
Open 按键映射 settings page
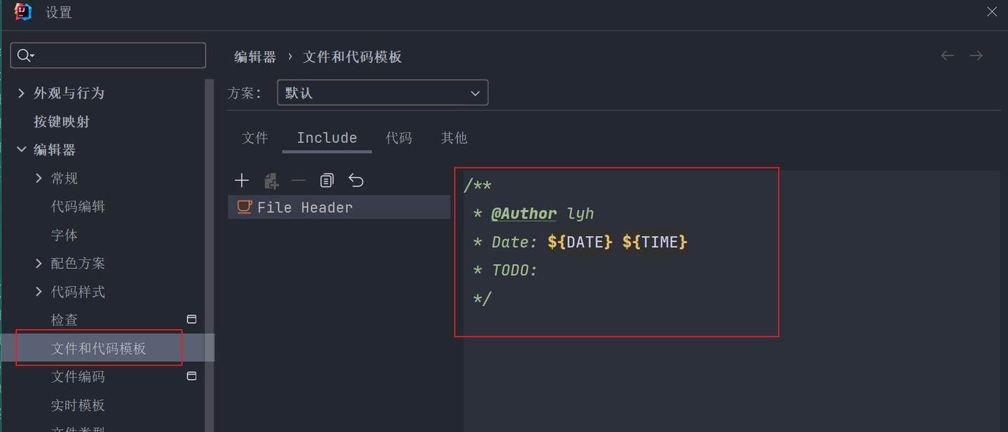[x=62, y=122]
